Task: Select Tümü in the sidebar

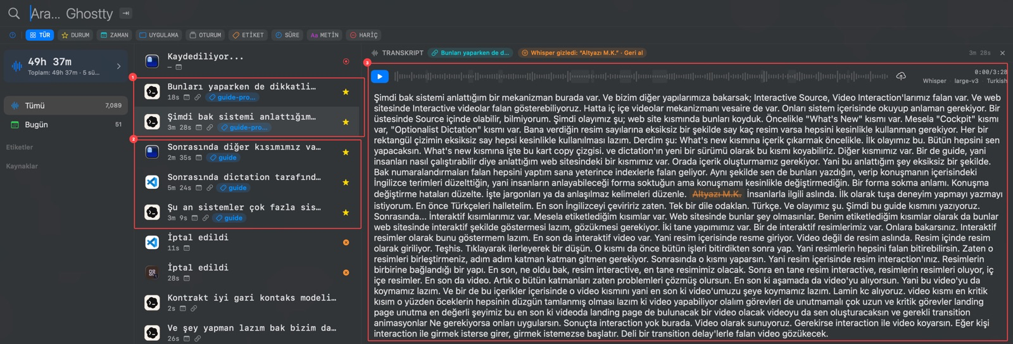Action: click(x=66, y=106)
